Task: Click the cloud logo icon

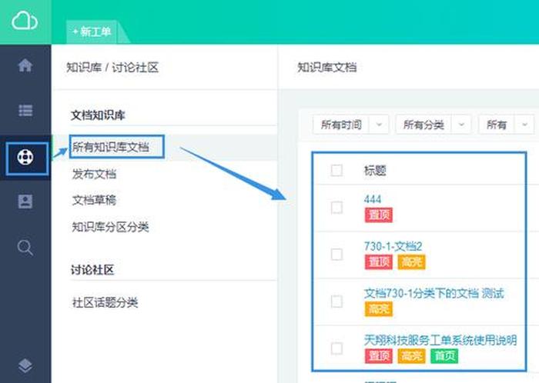Action: tap(25, 21)
